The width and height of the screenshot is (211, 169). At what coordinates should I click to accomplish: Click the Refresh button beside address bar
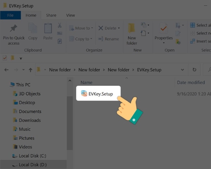tap(194, 70)
